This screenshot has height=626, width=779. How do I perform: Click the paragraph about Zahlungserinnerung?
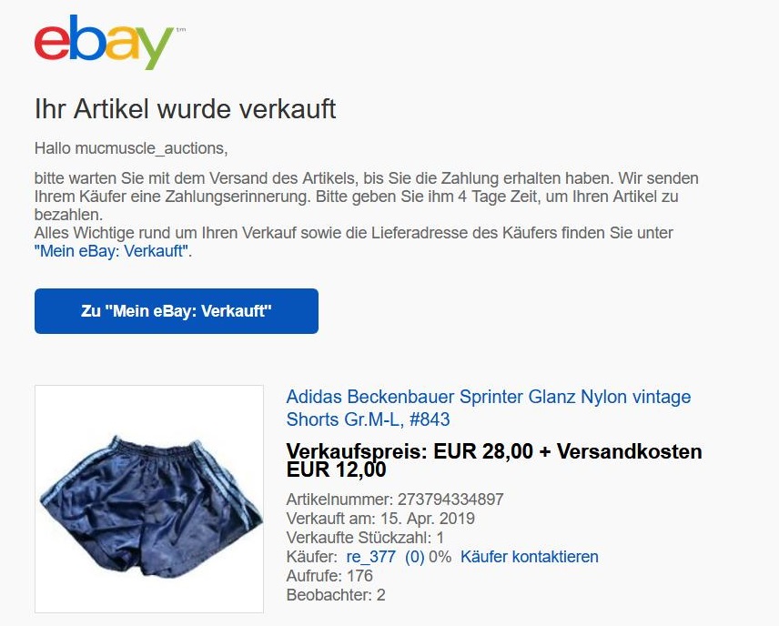pos(366,197)
